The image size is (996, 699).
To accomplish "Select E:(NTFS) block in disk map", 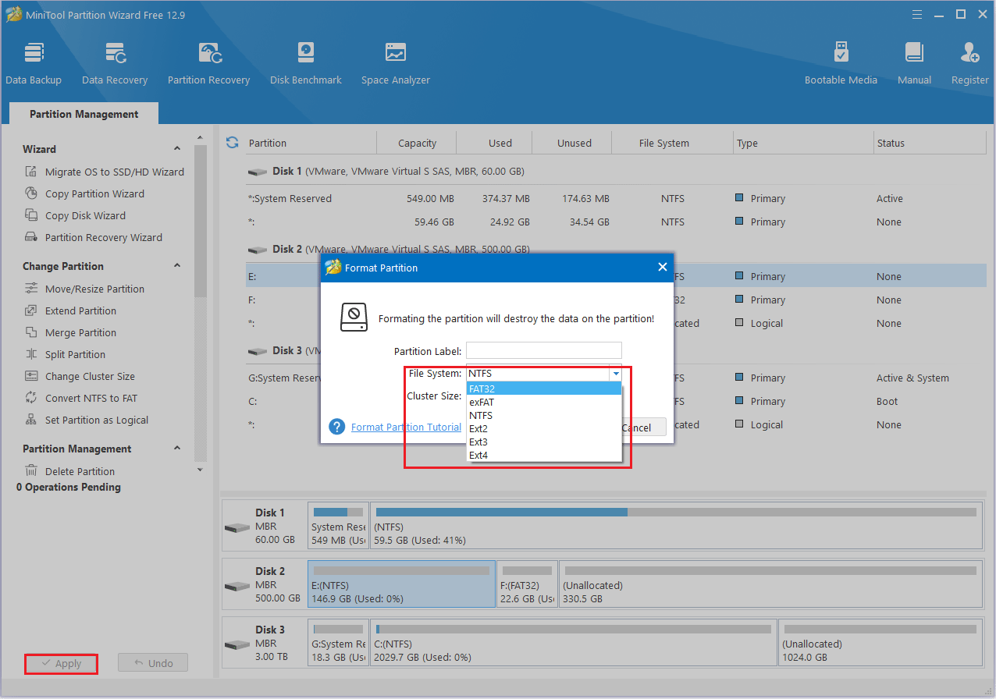I will click(x=402, y=584).
